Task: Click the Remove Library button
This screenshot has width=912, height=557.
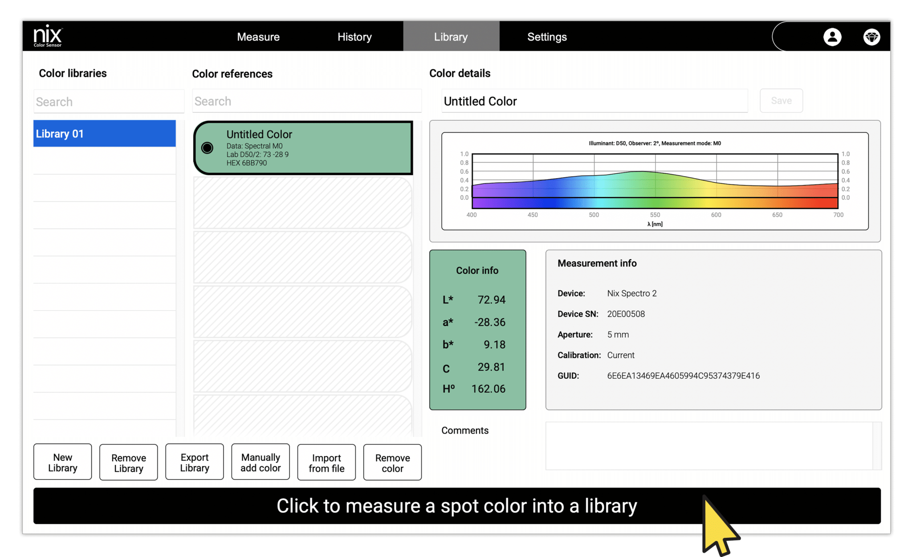Action: click(x=128, y=463)
